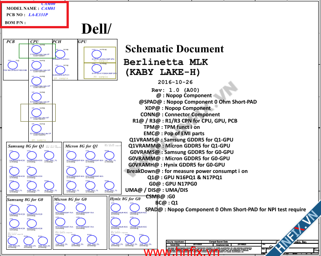Select the 'BC@ : Q1' legend entry
Viewport: 321px width, 256px height.
[x=167, y=203]
